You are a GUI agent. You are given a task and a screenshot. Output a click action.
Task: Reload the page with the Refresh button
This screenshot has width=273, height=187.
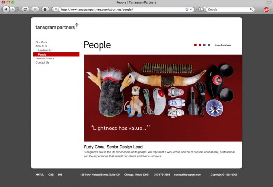[x=25, y=9]
